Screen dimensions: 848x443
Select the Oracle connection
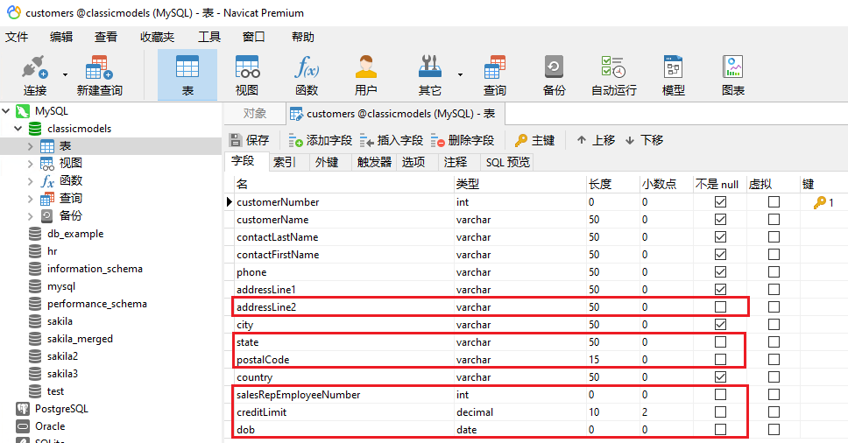click(50, 426)
